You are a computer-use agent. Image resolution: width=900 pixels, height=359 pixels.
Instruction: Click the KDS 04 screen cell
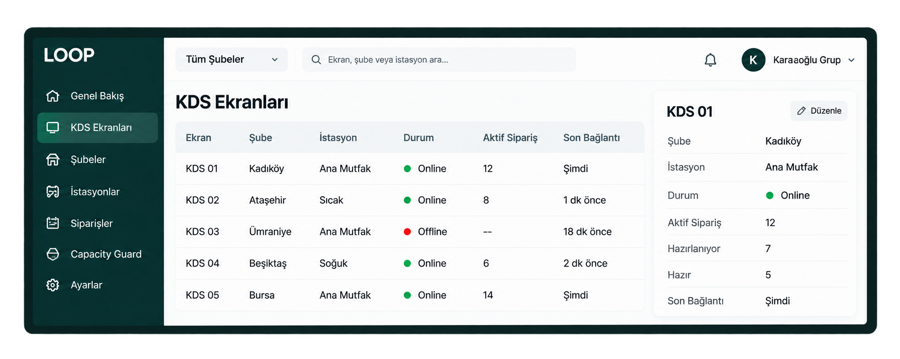[202, 263]
